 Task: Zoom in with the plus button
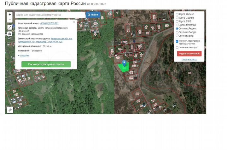(x=10, y=15)
